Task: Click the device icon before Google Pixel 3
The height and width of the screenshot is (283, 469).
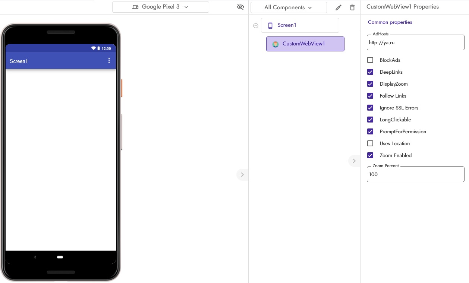Action: click(x=135, y=7)
